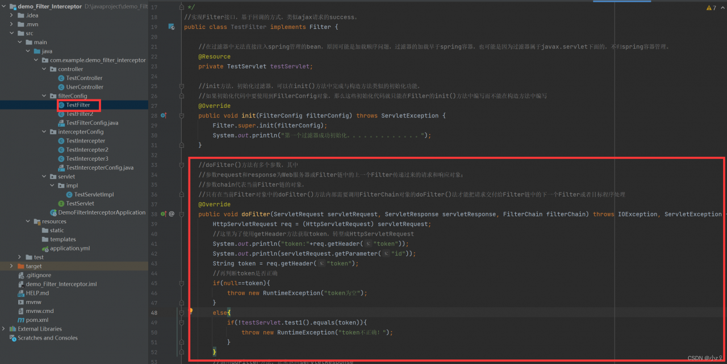Expand the test folder
The height and width of the screenshot is (364, 727).
pyautogui.click(x=20, y=257)
